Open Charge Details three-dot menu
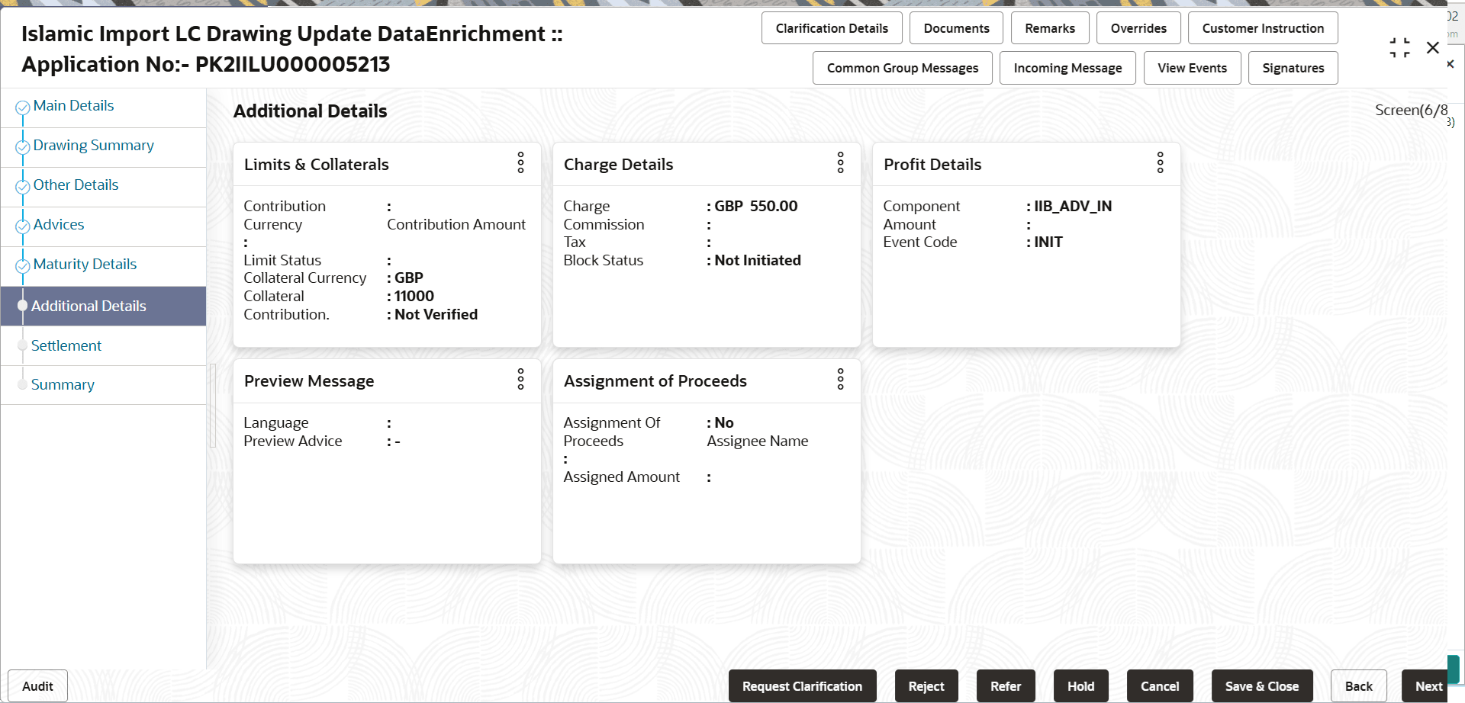 coord(841,162)
